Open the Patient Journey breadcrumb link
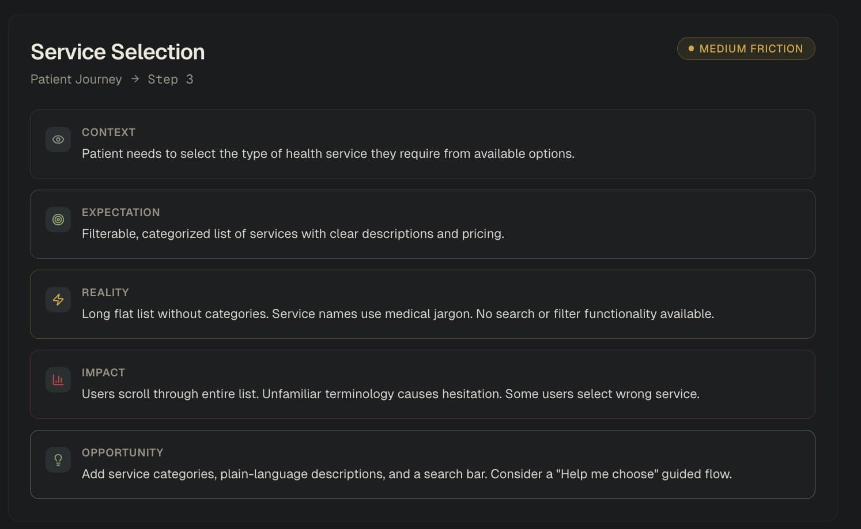Screen dimensions: 861x529 coord(76,79)
